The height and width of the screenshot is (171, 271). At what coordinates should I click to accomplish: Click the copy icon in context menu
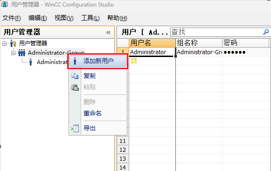coord(75,76)
